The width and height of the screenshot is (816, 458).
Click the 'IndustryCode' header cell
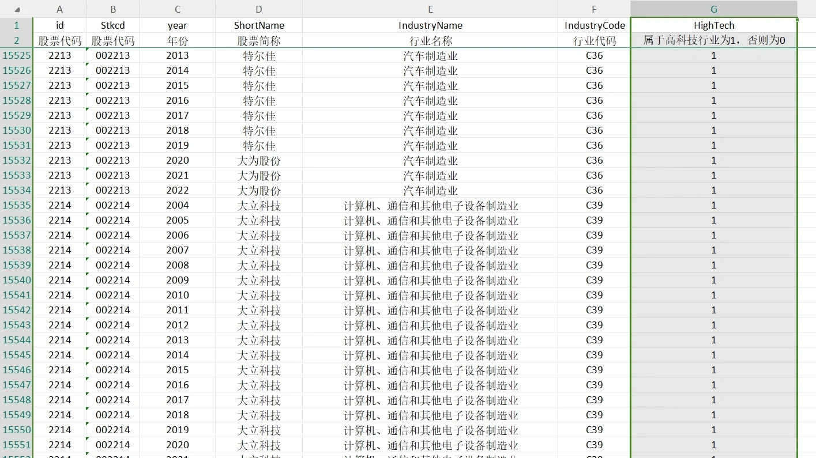594,25
